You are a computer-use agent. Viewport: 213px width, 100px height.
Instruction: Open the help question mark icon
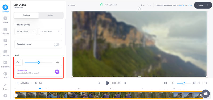click(x=5, y=96)
